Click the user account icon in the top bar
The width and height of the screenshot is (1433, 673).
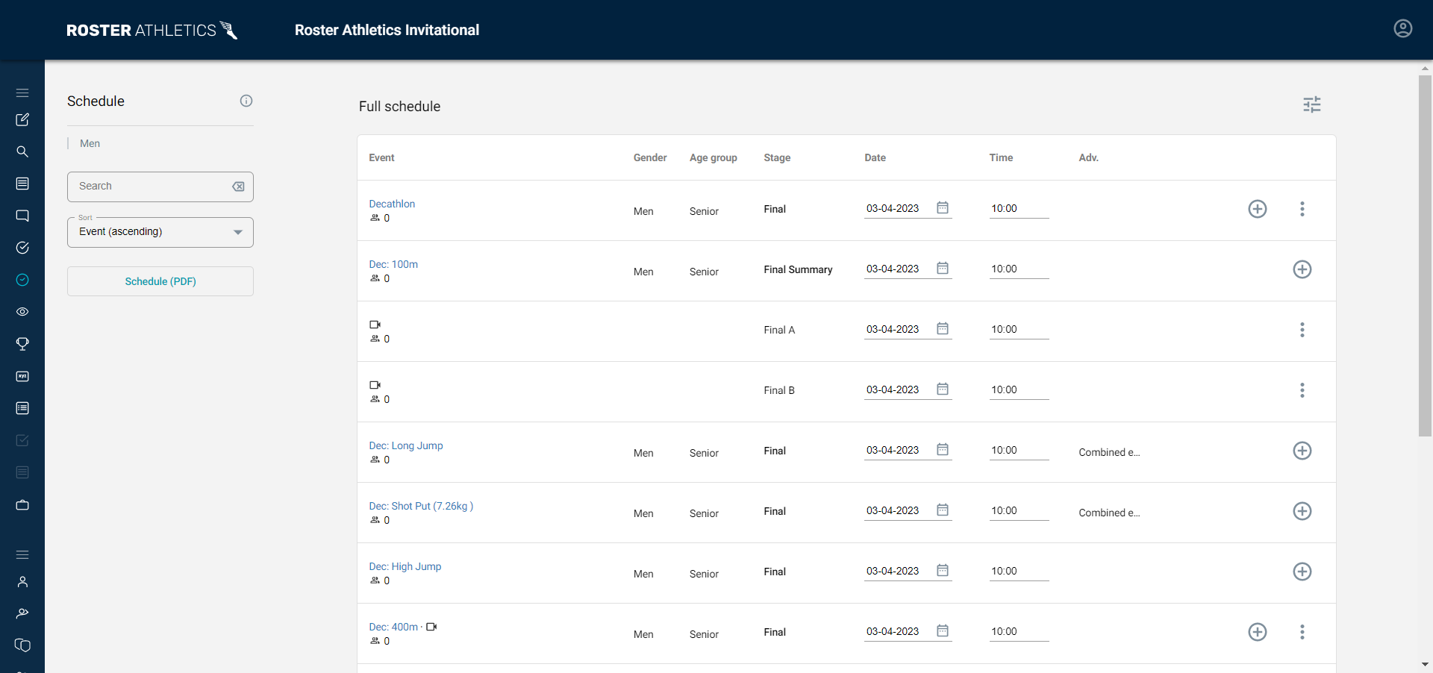[1403, 28]
